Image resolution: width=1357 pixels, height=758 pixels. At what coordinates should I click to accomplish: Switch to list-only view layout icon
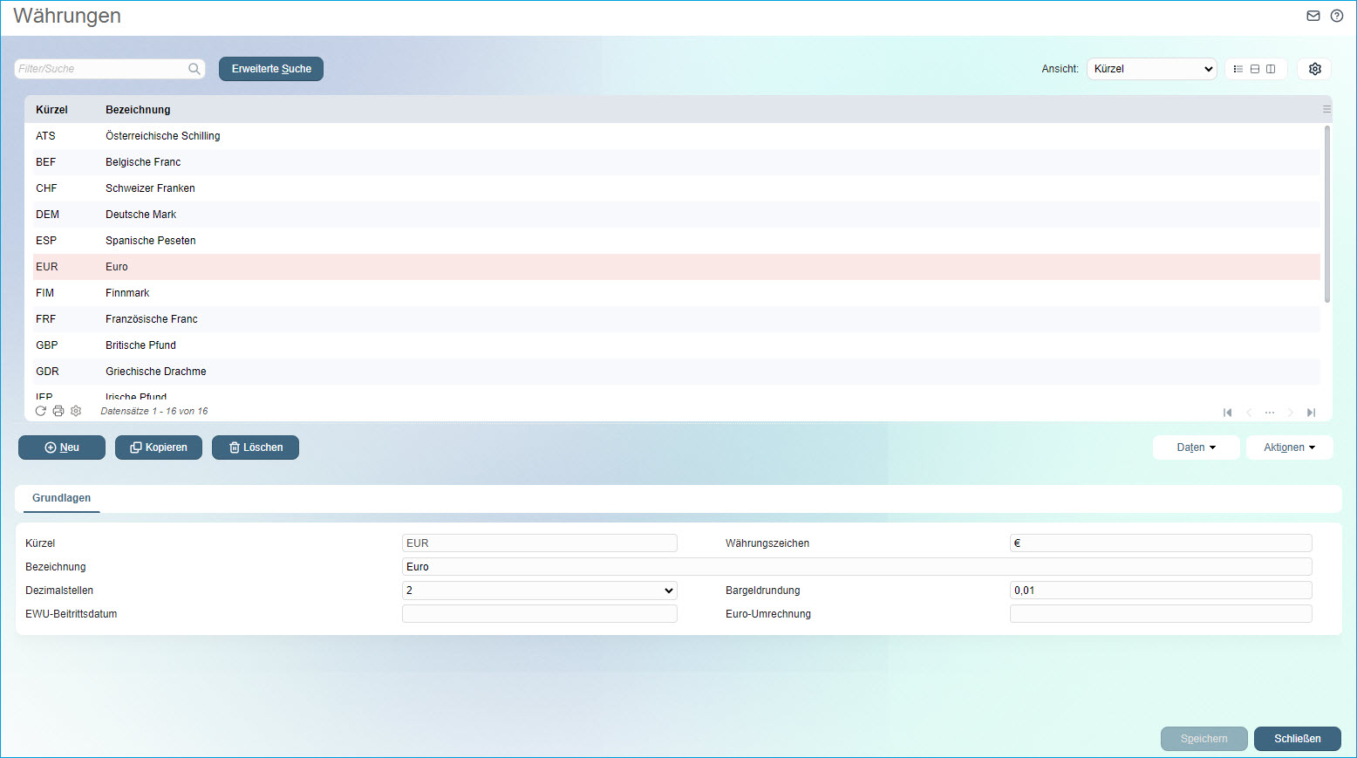(1238, 69)
